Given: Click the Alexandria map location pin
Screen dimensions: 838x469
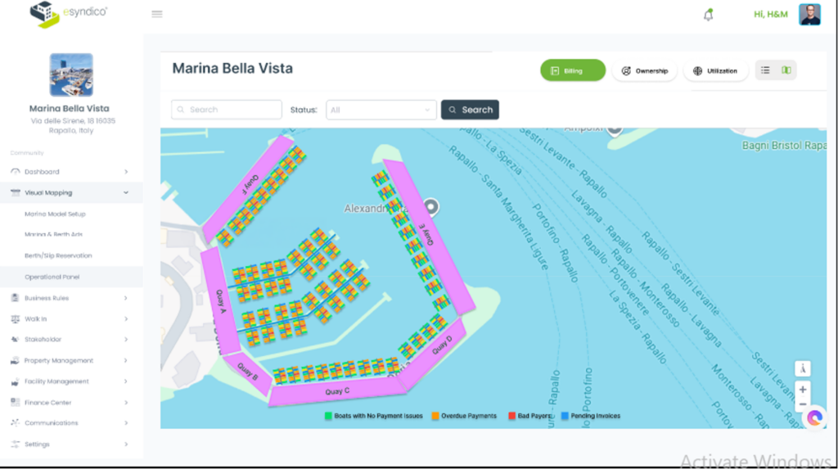Looking at the screenshot, I should tap(431, 207).
